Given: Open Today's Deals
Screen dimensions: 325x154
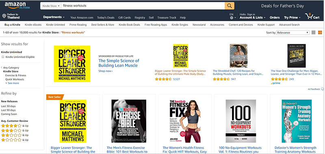Looking at the screenshot, I should [x=106, y=17].
